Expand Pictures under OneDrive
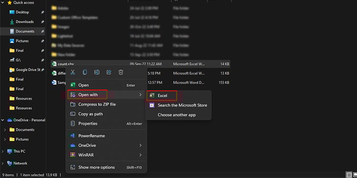 pos(5,139)
